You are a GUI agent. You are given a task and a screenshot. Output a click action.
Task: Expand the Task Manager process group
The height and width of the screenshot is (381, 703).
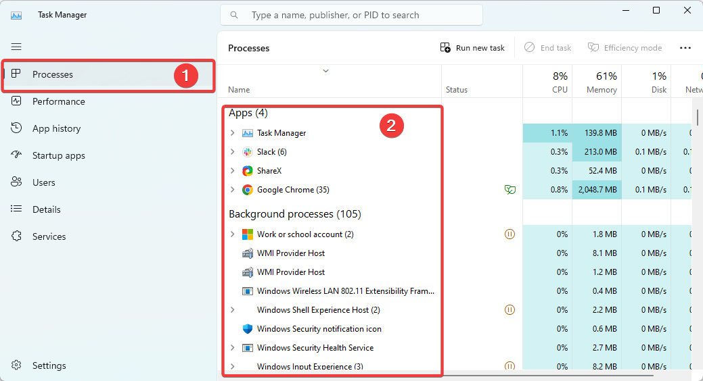coord(232,133)
